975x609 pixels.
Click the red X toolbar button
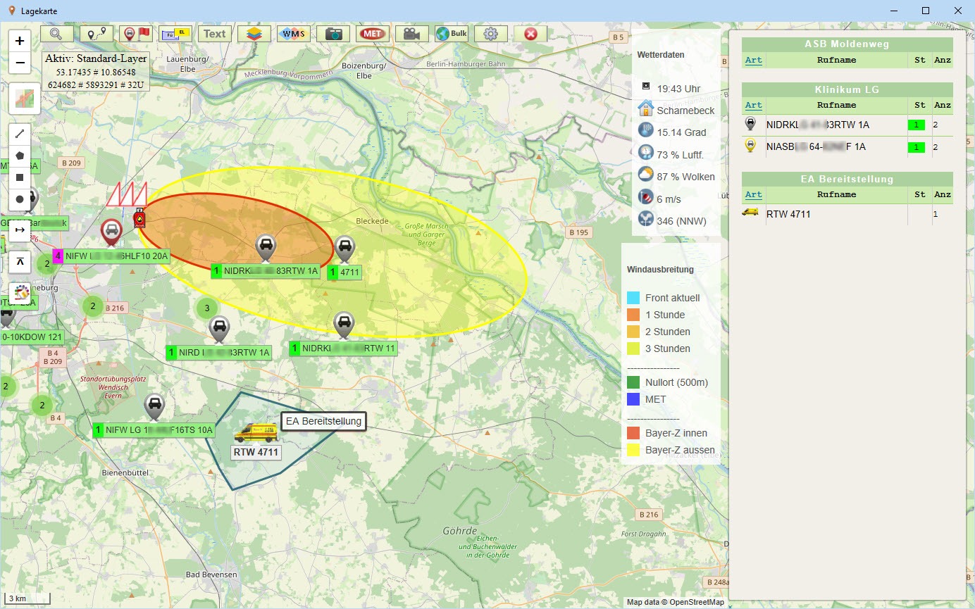[530, 34]
